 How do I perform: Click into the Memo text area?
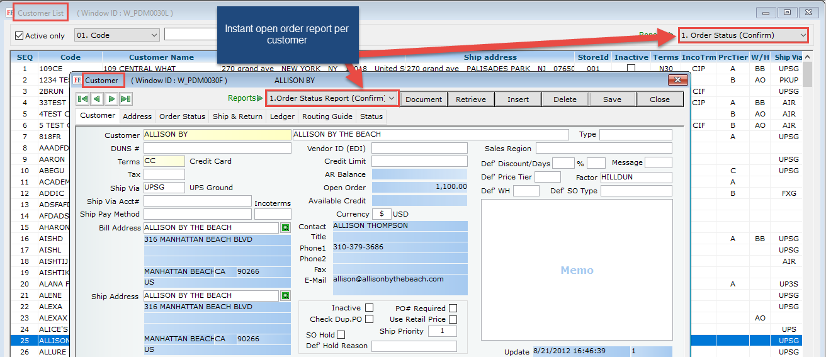577,269
